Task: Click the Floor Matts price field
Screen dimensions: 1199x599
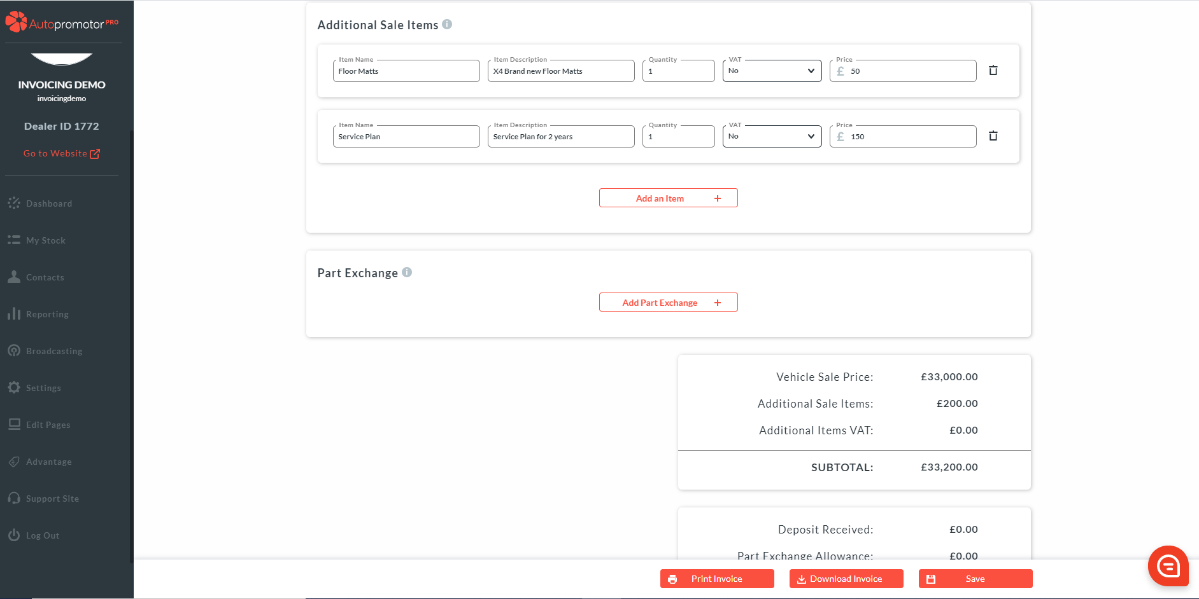Action: [910, 71]
